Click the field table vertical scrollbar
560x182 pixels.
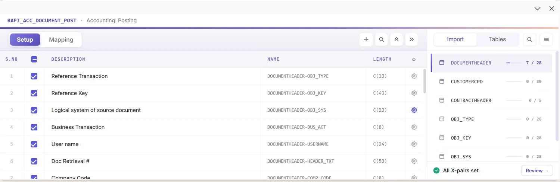(424, 81)
